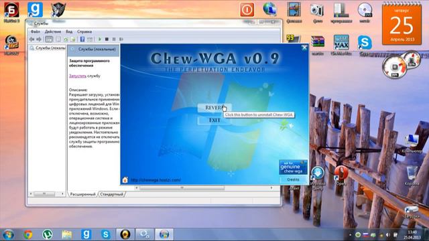Open the Windows Start orb

8,234
